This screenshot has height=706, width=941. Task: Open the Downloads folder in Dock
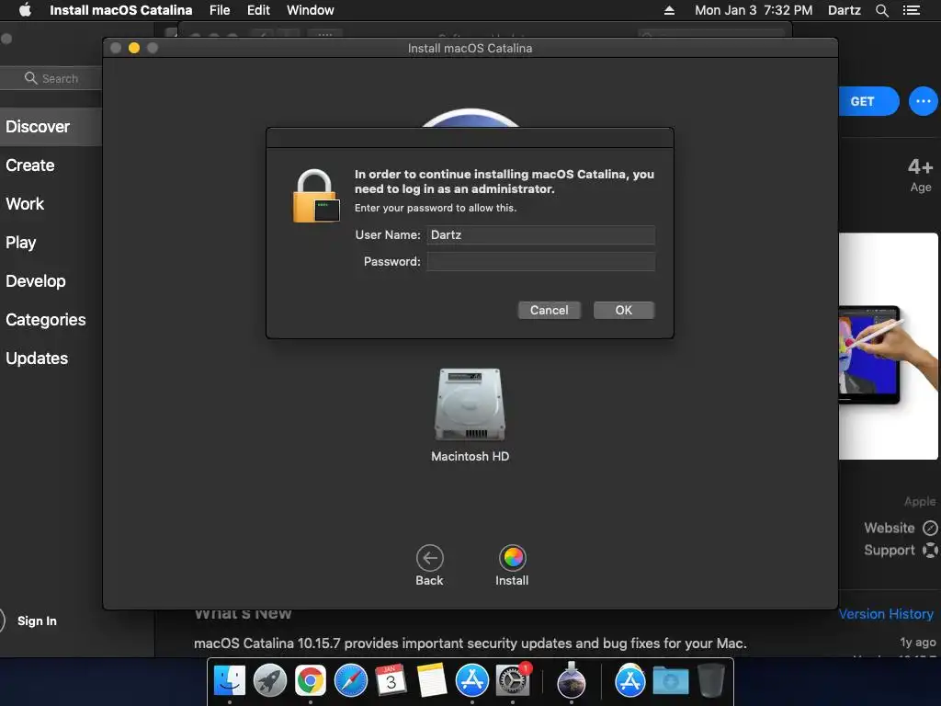pyautogui.click(x=670, y=681)
